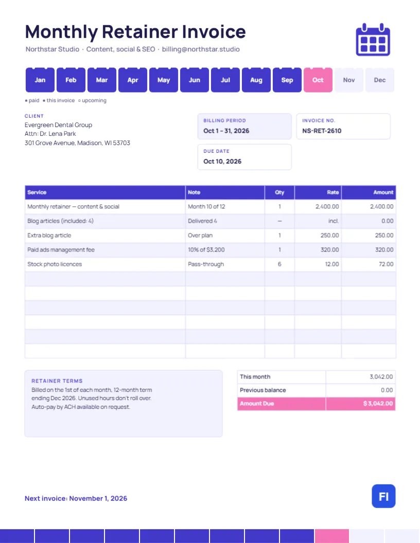420x543 pixels.
Task: Click the 'upcoming' legend label
Action: [x=94, y=100]
